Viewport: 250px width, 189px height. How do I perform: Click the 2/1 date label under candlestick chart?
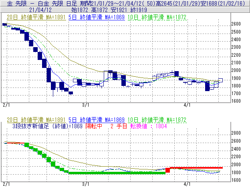[6, 105]
